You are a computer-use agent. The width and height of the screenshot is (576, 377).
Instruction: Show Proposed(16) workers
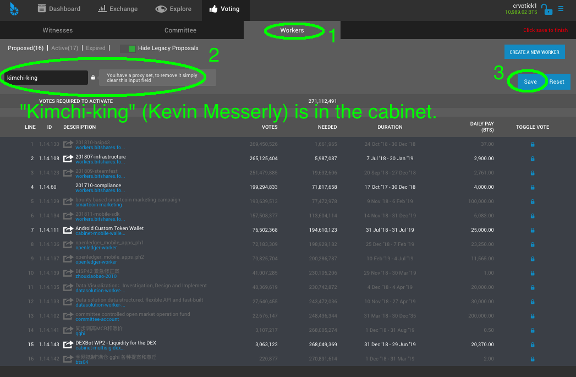26,48
